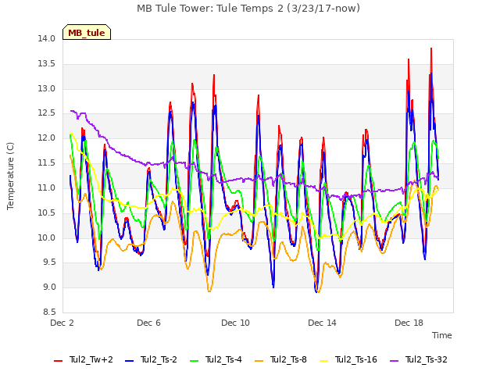Screen dimensions: 500x375
Task: Toggle the Tul2_Ts-8 legend entry
Action: point(281,360)
